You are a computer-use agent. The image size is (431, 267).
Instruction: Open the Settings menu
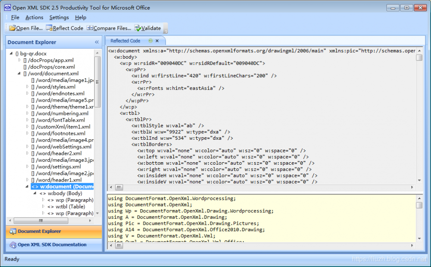click(59, 17)
